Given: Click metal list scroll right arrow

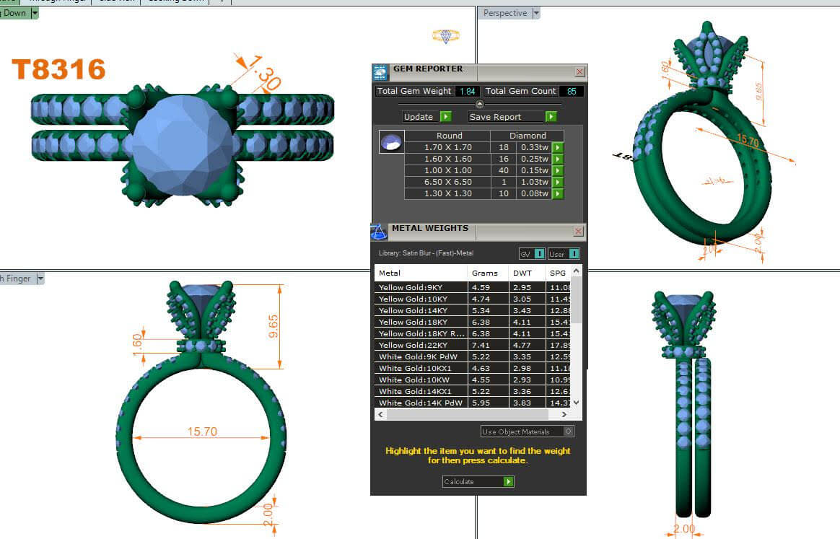Looking at the screenshot, I should point(564,414).
